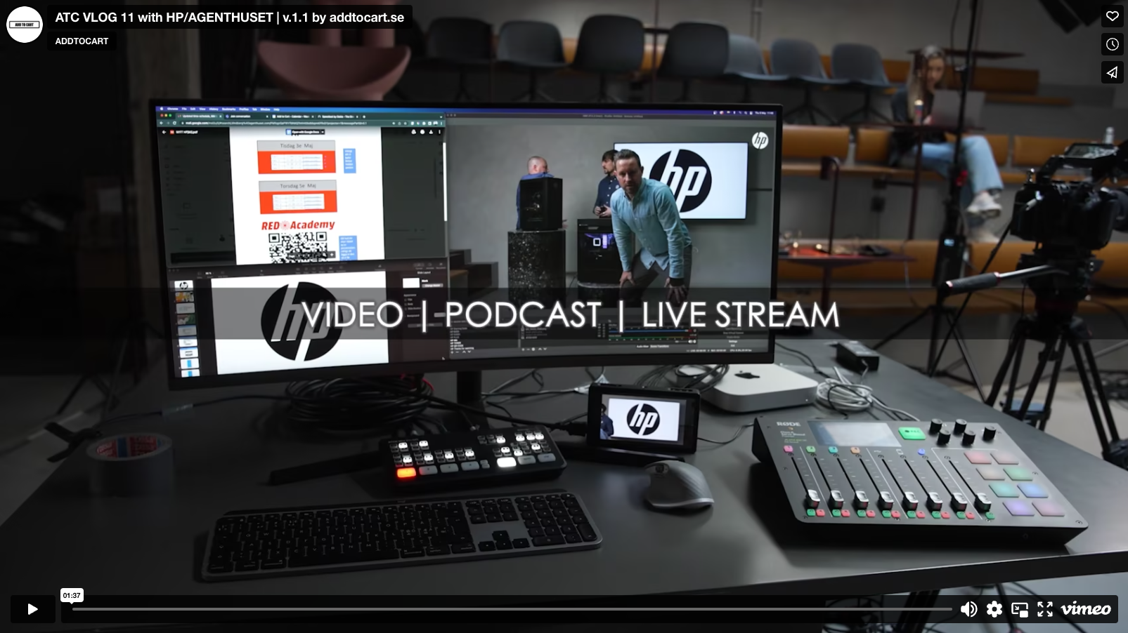1128x633 pixels.
Task: Play the video
Action: [32, 609]
